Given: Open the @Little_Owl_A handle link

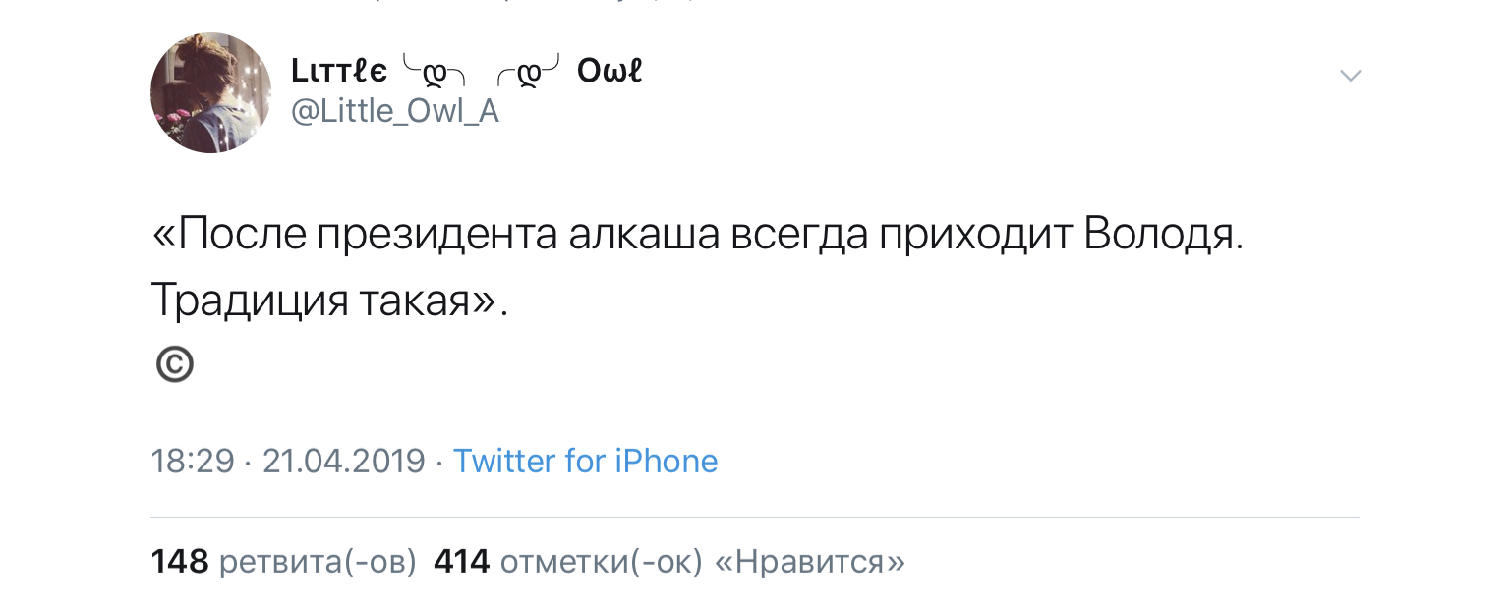Looking at the screenshot, I should point(395,113).
